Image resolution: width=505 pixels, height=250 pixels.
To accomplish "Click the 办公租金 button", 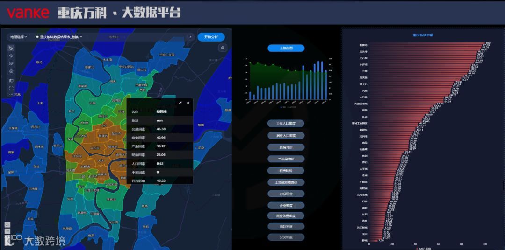I will [286, 194].
